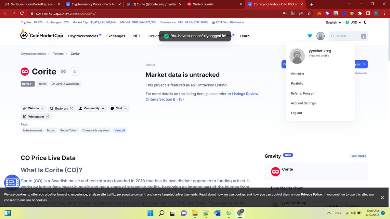
Task: Add Corite to watchlist via star
Action: (74, 71)
